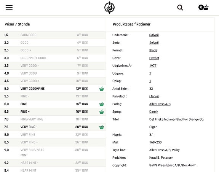Click the site logo in the header
Screen dimensions: 219x172
pyautogui.click(x=110, y=8)
